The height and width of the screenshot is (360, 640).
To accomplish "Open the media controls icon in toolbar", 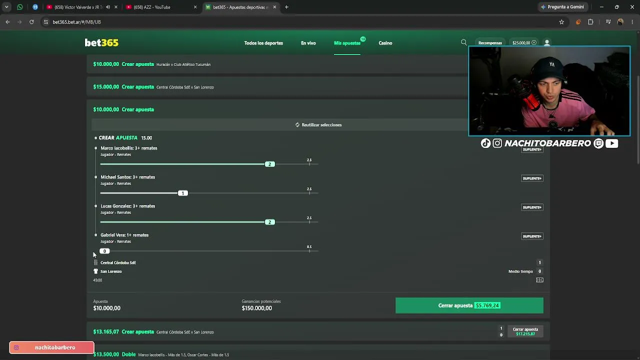I will [608, 22].
